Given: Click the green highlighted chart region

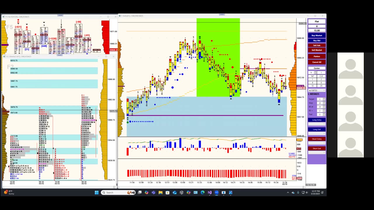Looking at the screenshot, I should pyautogui.click(x=218, y=57).
